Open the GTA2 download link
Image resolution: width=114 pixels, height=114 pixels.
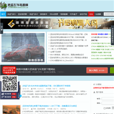[x=93, y=55]
